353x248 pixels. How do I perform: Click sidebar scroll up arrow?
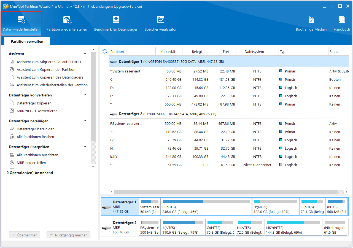click(93, 50)
